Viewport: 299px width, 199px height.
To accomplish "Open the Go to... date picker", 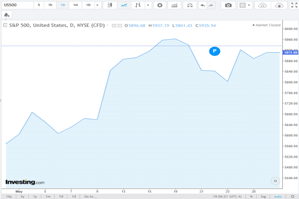I will [x=91, y=196].
